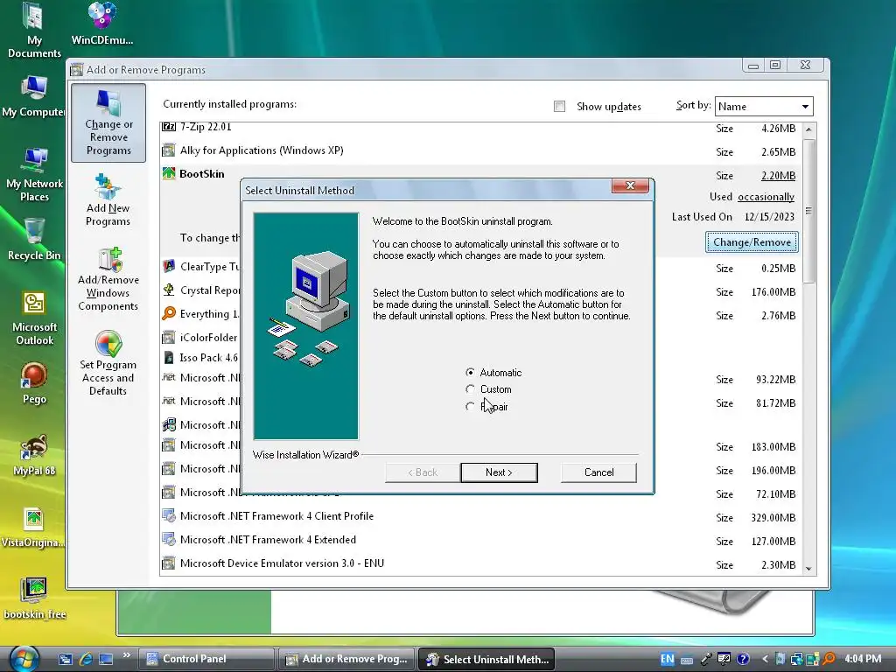The width and height of the screenshot is (896, 672).
Task: Click the occasionally usage link
Action: click(x=766, y=197)
